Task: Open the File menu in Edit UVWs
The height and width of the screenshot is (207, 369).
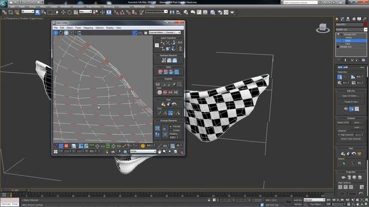Action: [55, 28]
